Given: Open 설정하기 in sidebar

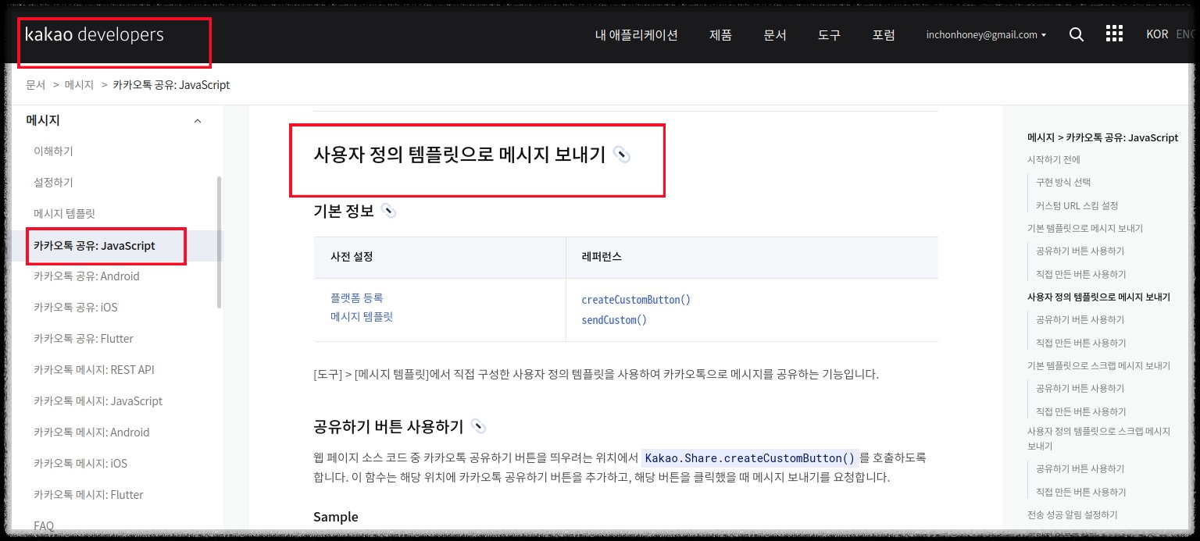Looking at the screenshot, I should pos(53,183).
